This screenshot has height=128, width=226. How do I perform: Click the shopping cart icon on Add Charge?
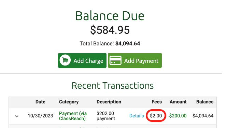[65, 60]
